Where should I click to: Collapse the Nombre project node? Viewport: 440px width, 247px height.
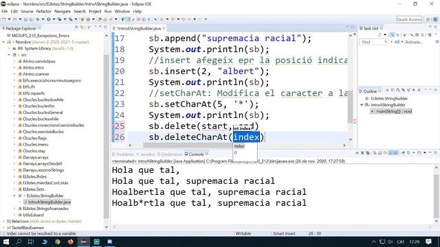click(x=3, y=42)
